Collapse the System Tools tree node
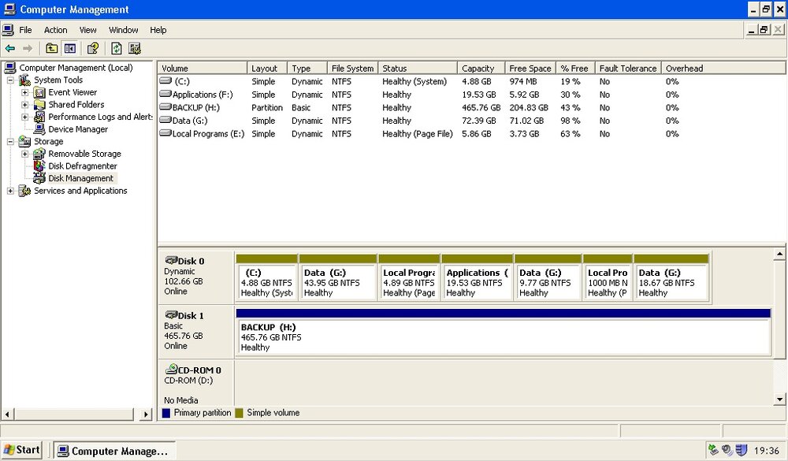Image resolution: width=788 pixels, height=461 pixels. point(10,80)
